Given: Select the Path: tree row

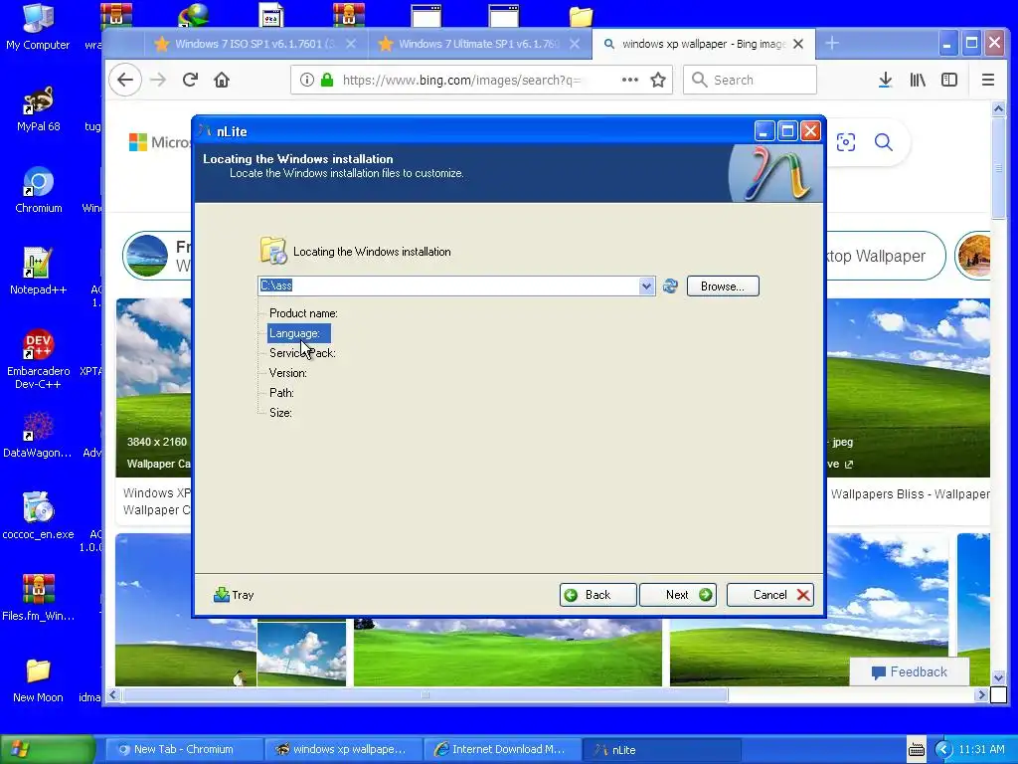Looking at the screenshot, I should (281, 393).
